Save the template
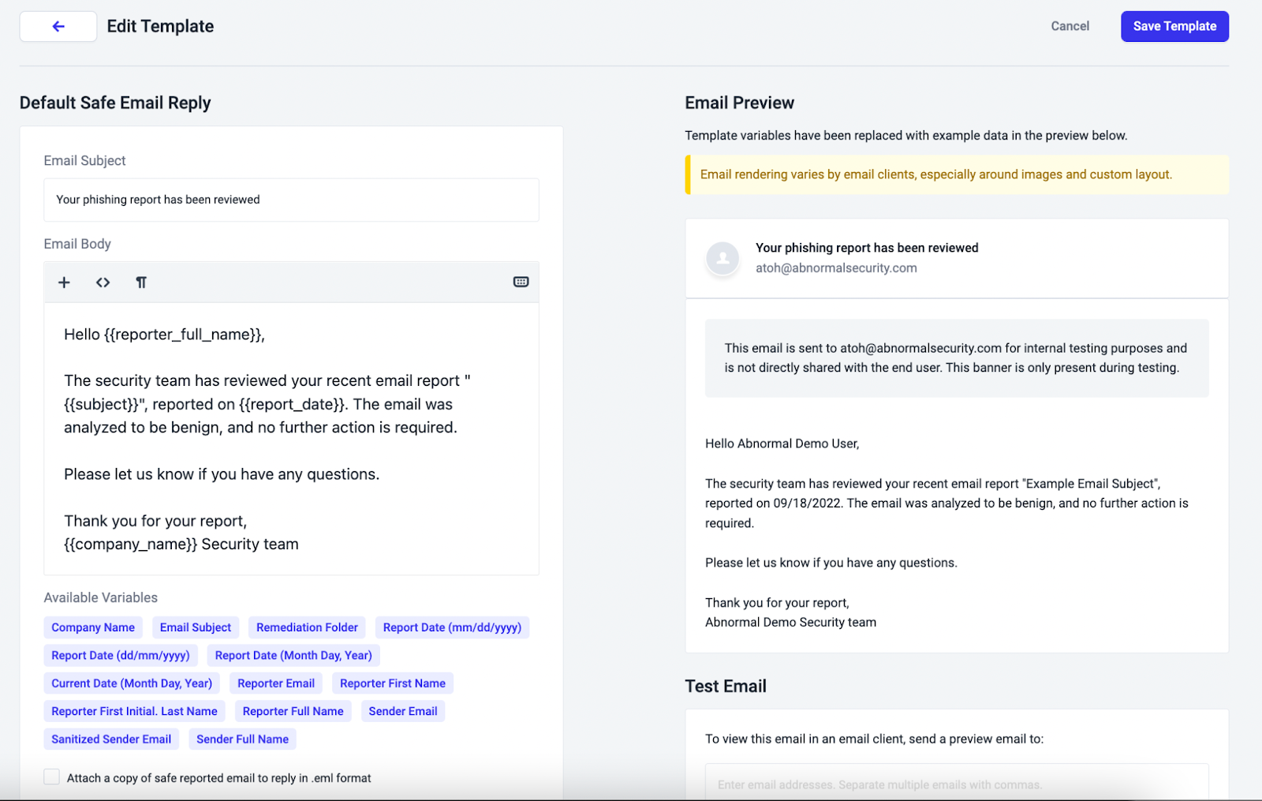 (x=1174, y=26)
